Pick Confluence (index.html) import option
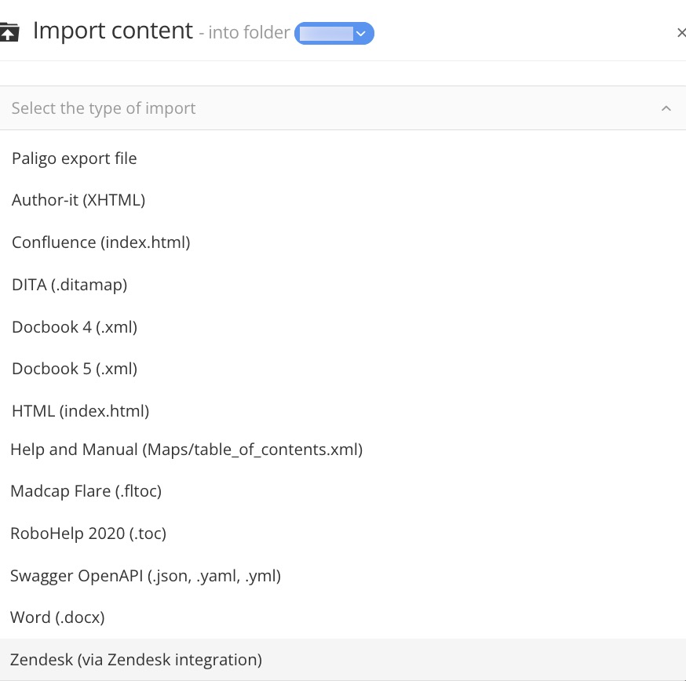This screenshot has width=686, height=681. (x=100, y=242)
